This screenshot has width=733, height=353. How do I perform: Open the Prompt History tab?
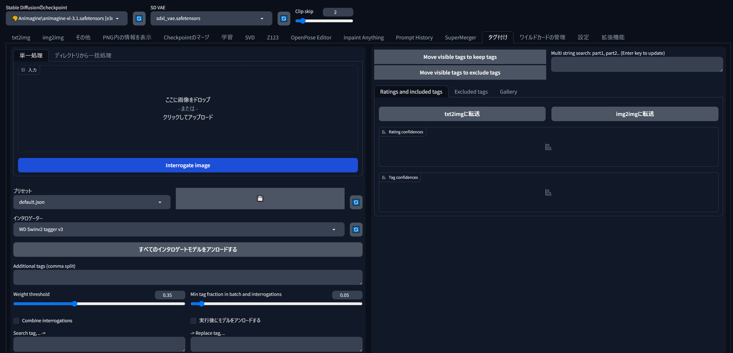[414, 37]
